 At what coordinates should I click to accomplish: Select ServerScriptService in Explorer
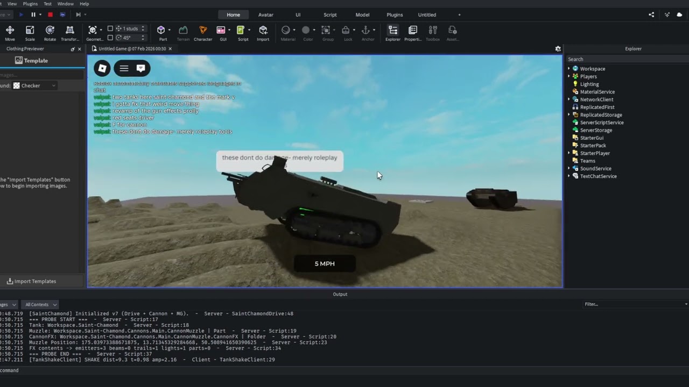(x=602, y=123)
